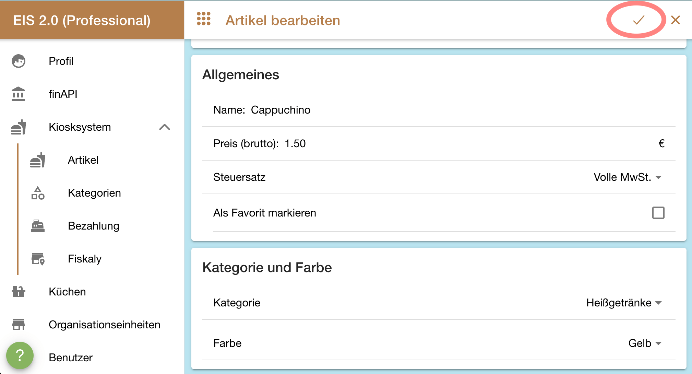Viewport: 692px width, 374px height.
Task: Open the Artikel menu item
Action: point(83,160)
